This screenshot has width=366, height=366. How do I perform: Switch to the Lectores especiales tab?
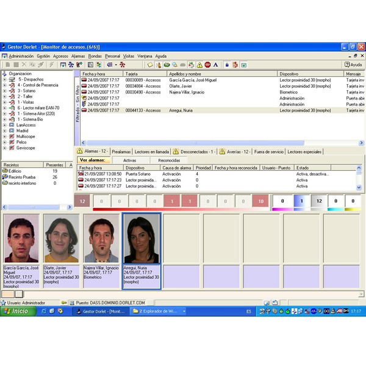[304, 152]
